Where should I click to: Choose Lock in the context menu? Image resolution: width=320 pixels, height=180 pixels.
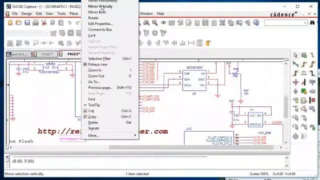point(92,35)
